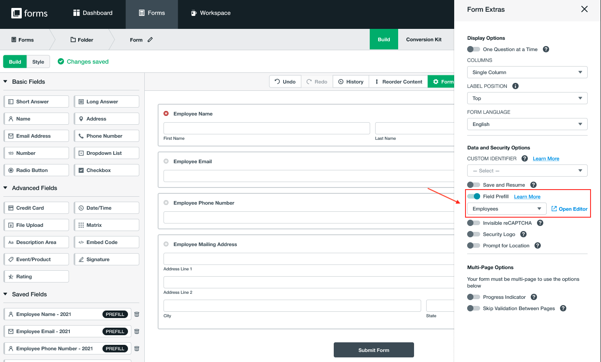Open the Columns dropdown showing Single Column
601x362 pixels.
pyautogui.click(x=527, y=72)
